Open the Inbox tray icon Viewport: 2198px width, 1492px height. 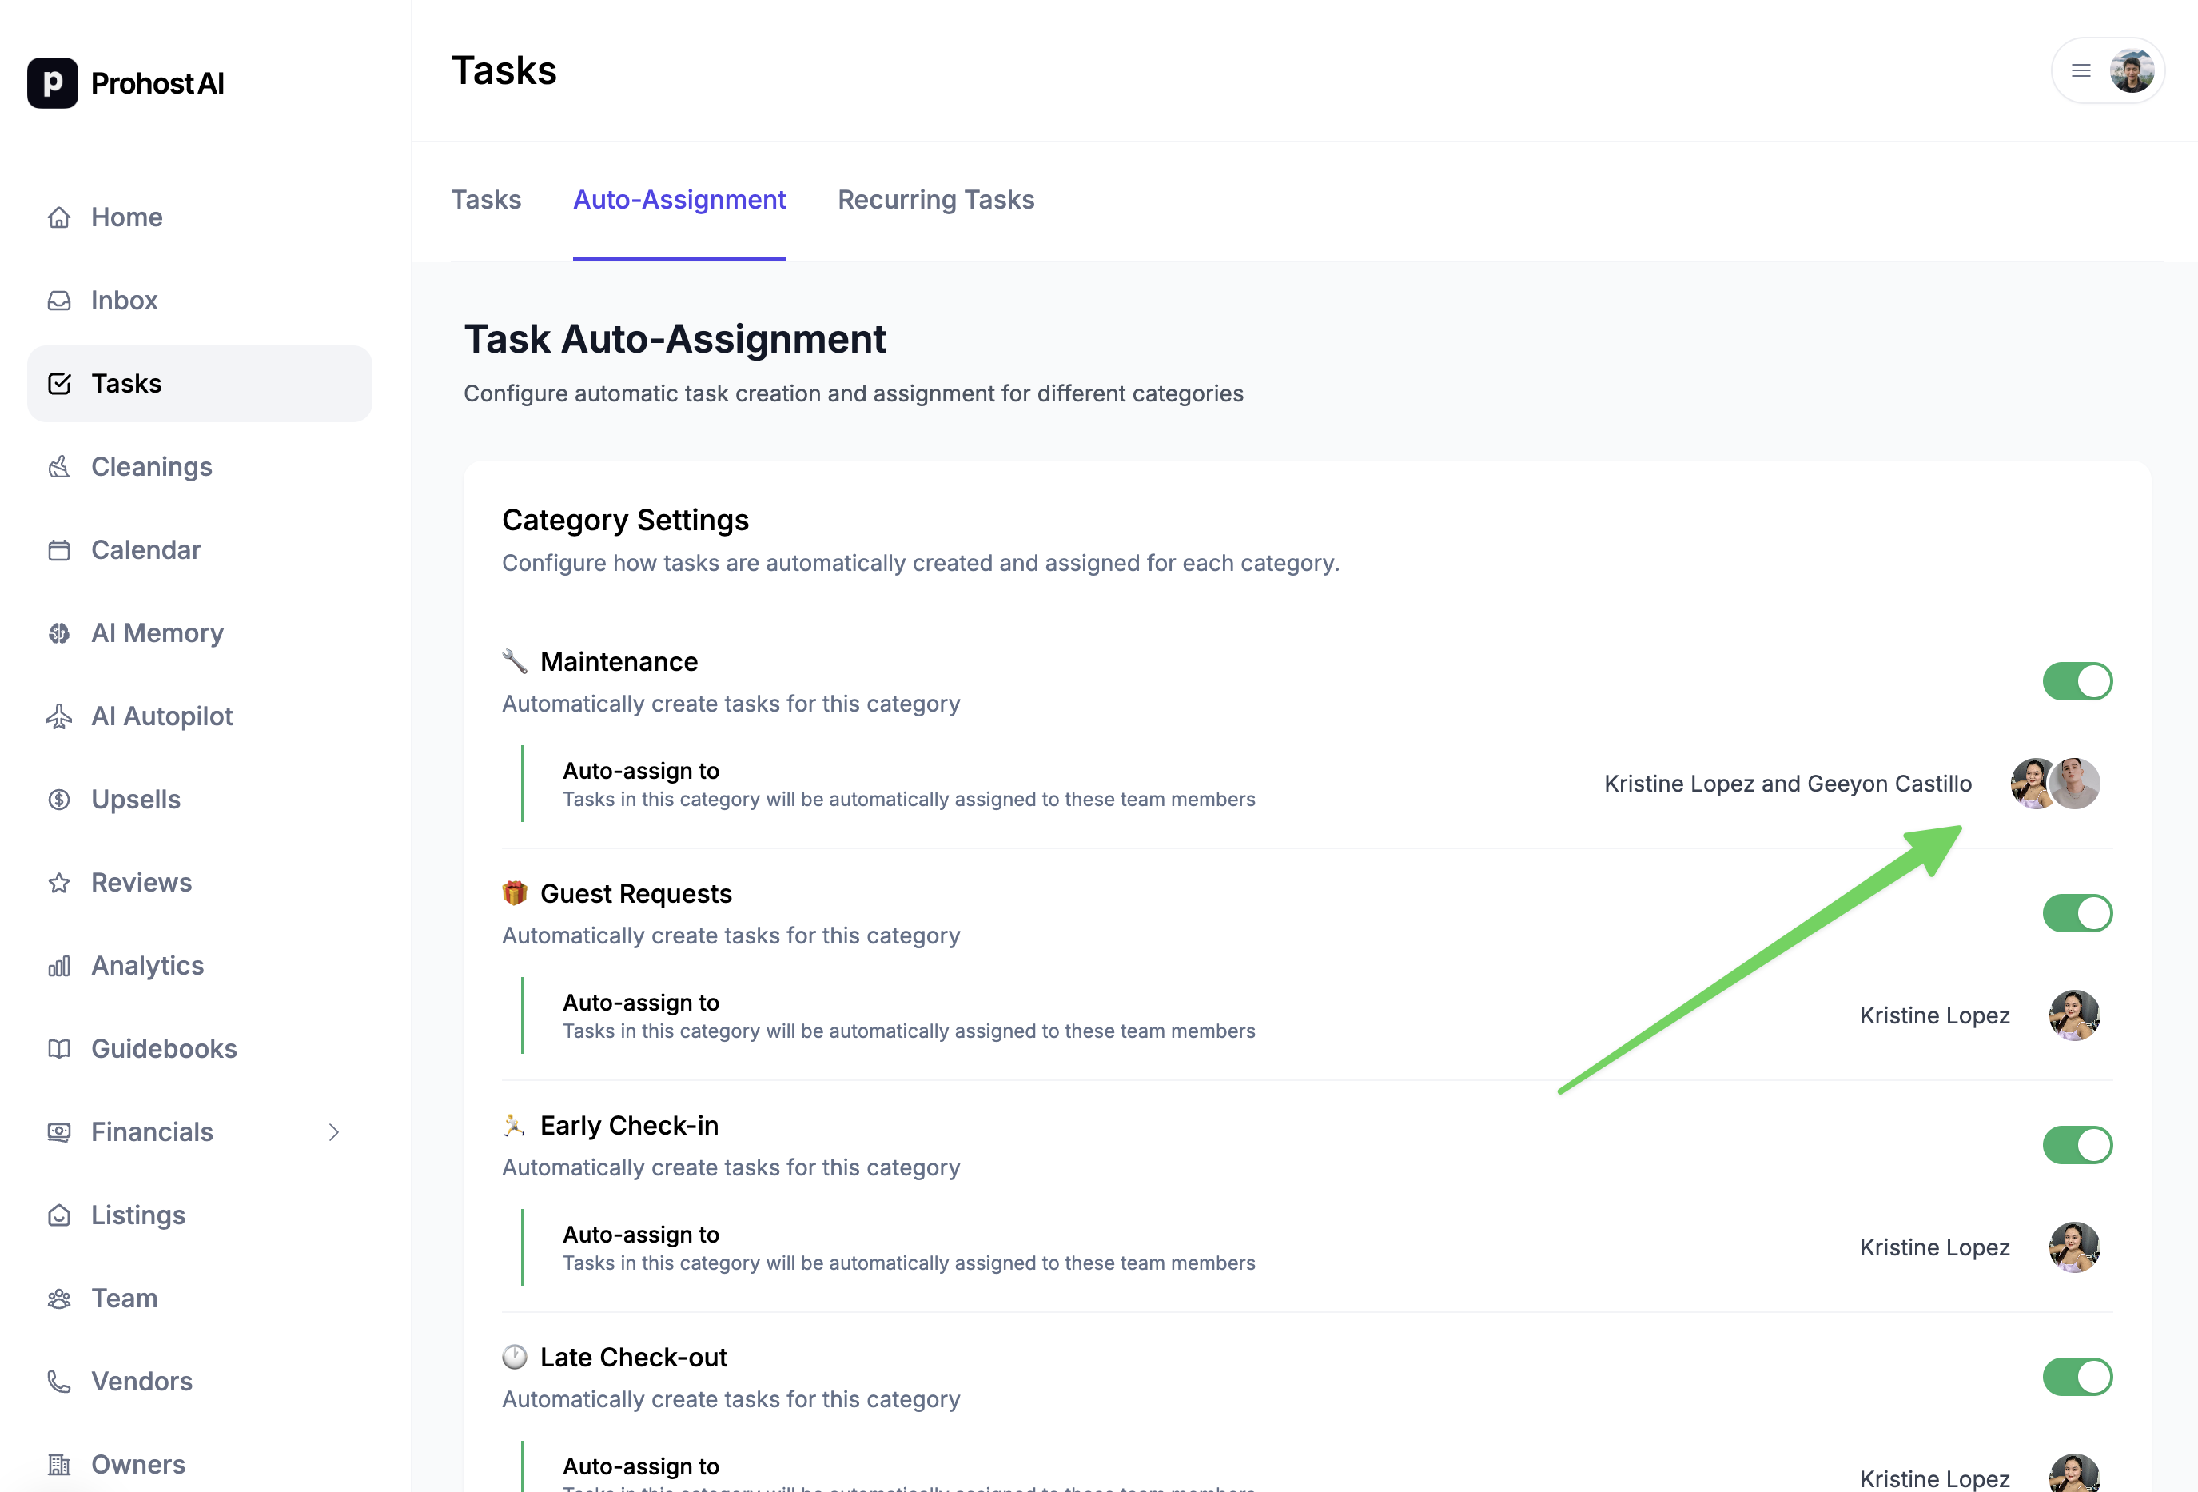pyautogui.click(x=58, y=301)
